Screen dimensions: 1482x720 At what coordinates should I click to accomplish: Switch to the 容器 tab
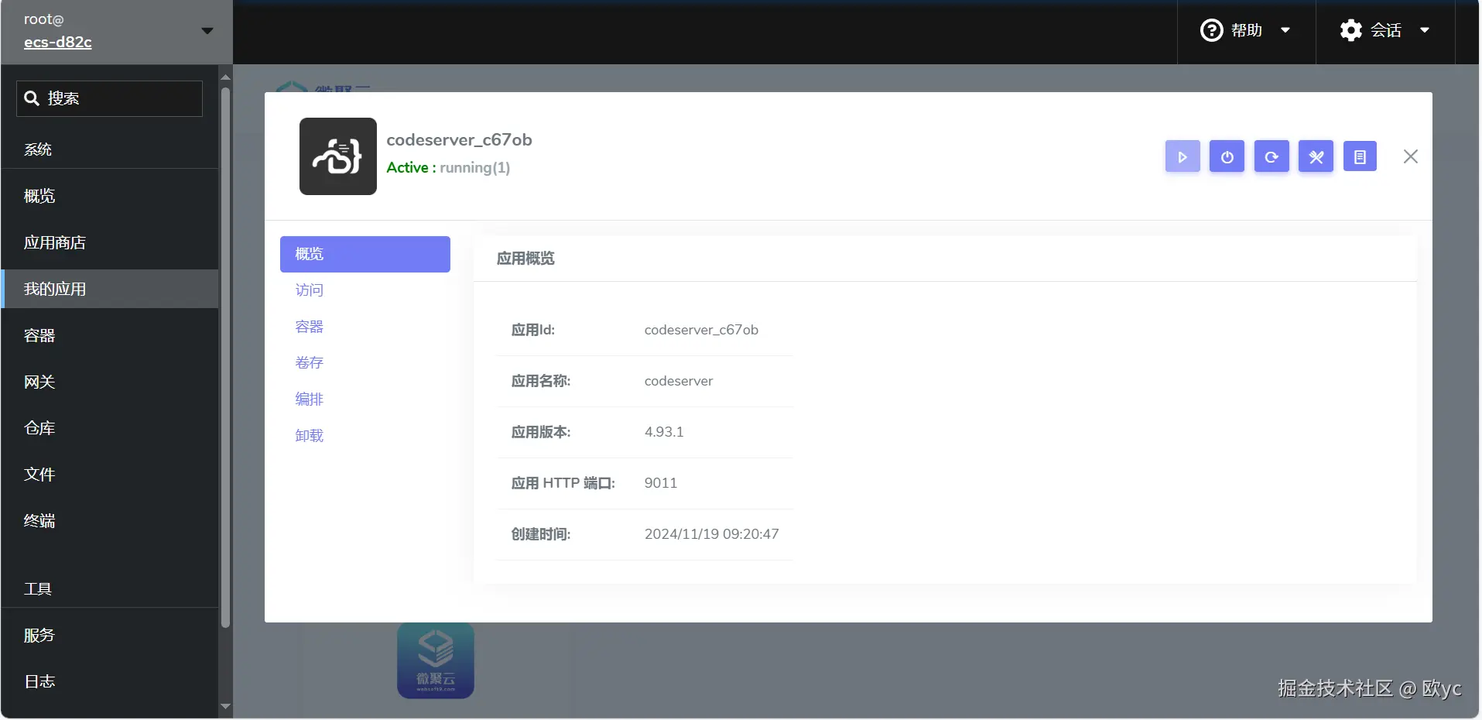309,326
